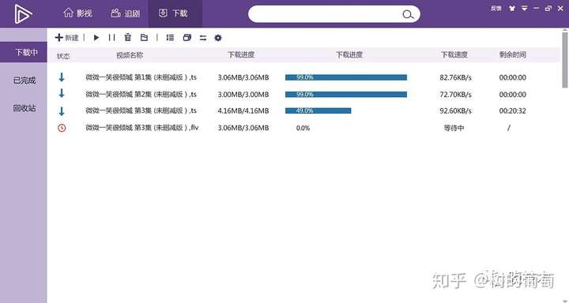
Task: Open the 已完成 sidebar section
Action: 24,80
